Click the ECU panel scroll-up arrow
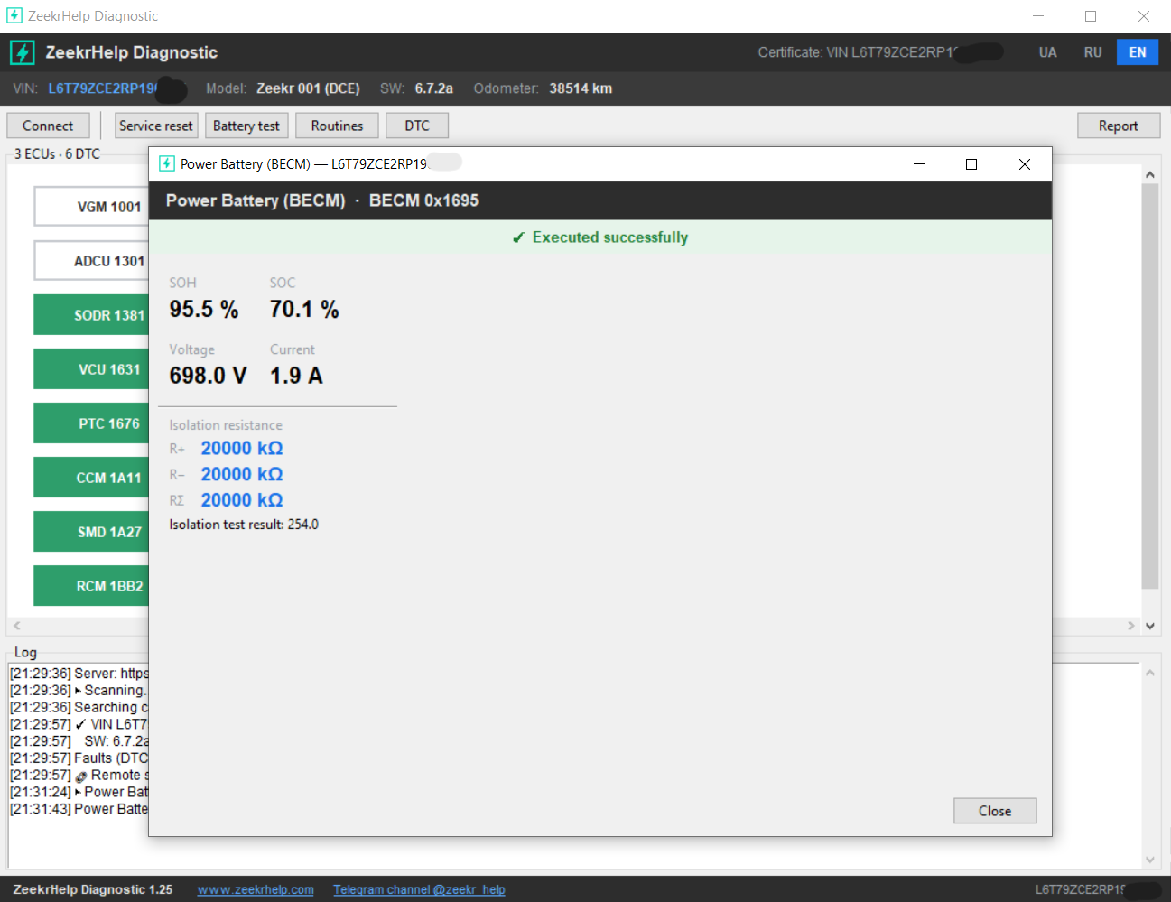1171x902 pixels. pyautogui.click(x=1149, y=174)
